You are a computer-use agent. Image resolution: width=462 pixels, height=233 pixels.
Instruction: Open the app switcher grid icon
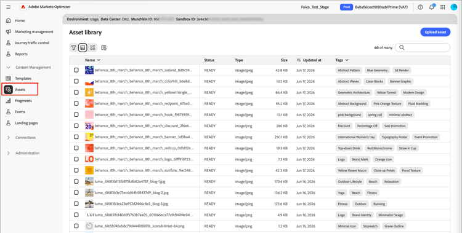pos(443,7)
